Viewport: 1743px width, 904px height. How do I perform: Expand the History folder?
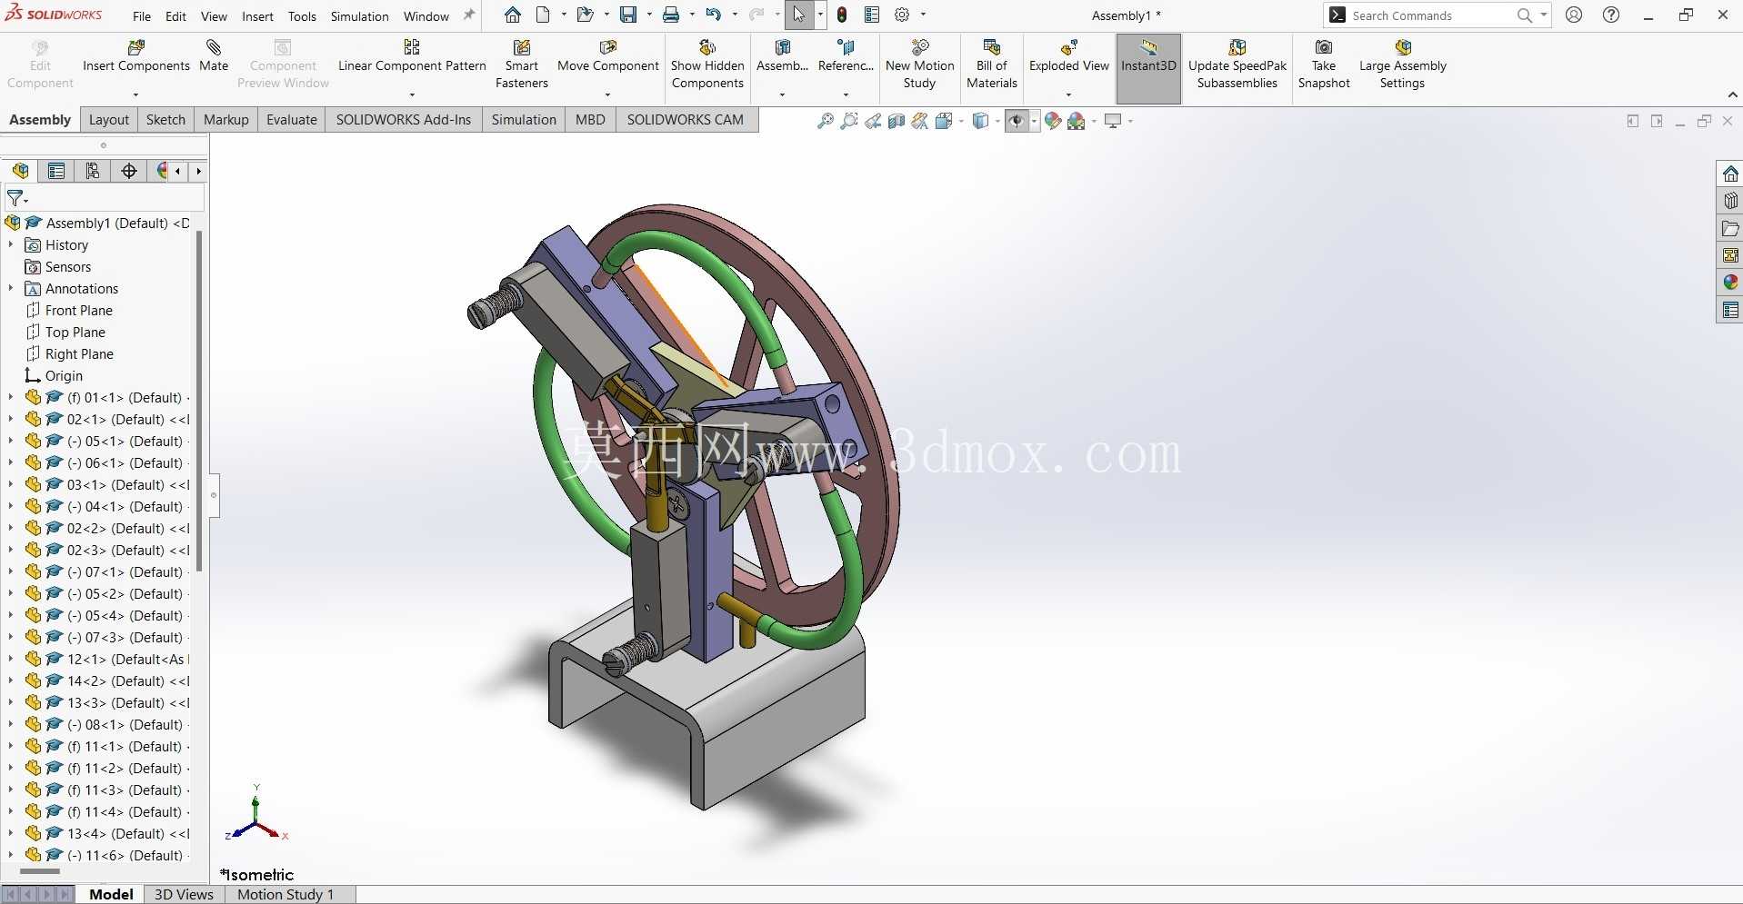point(11,244)
